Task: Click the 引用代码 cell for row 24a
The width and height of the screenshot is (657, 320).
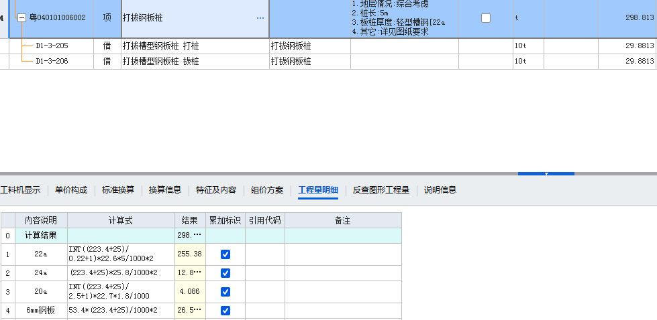Action: tap(265, 273)
